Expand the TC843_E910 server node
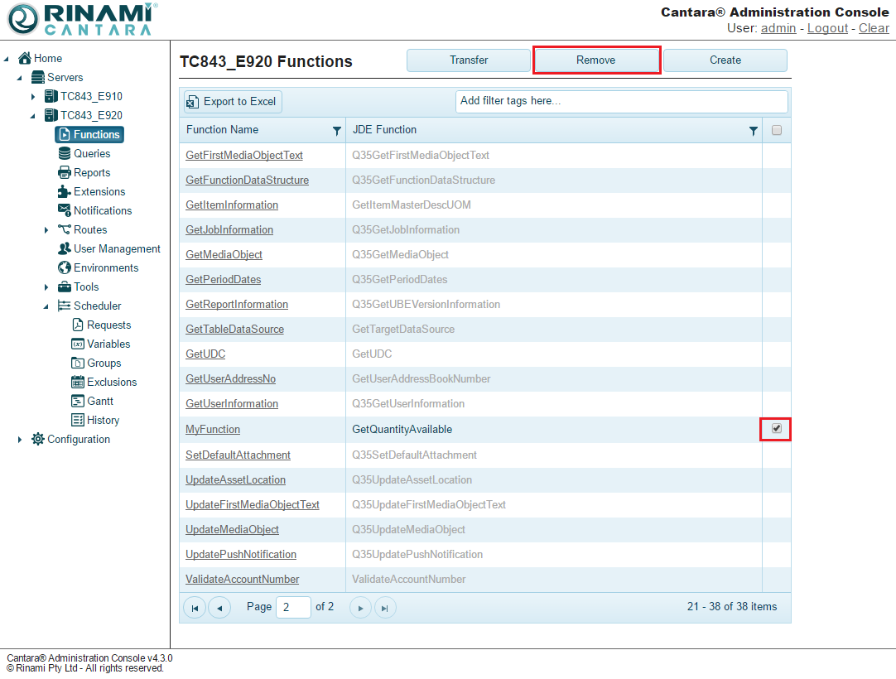The image size is (896, 679). click(33, 97)
